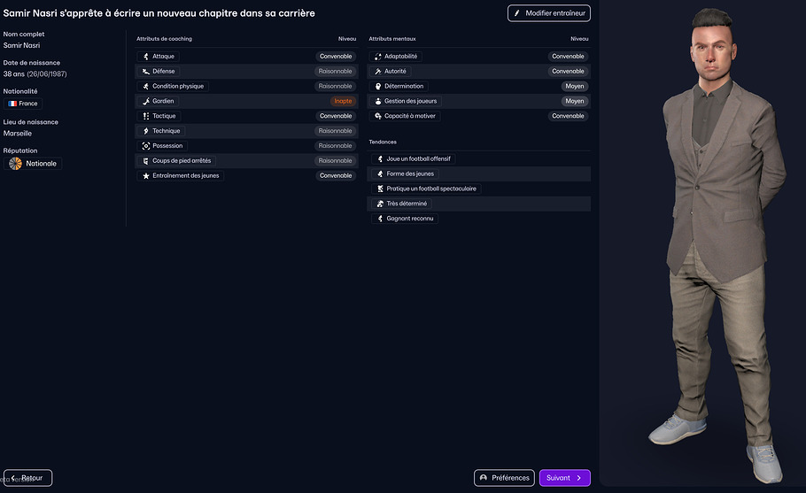Click the Attaque attribute icon
This screenshot has width=806, height=493.
click(146, 57)
